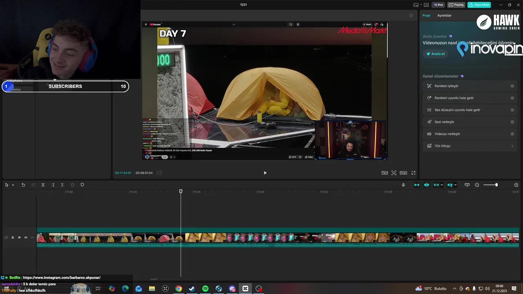Open timeline cover or caption settings icon
The width and height of the screenshot is (523, 294).
[x=467, y=185]
